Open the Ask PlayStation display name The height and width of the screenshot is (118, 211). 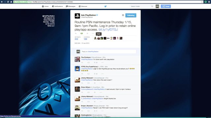click(x=88, y=15)
